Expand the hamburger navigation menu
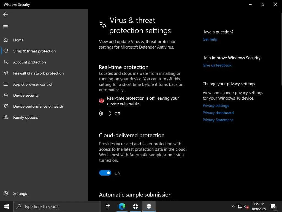The height and width of the screenshot is (212, 282). point(6,26)
